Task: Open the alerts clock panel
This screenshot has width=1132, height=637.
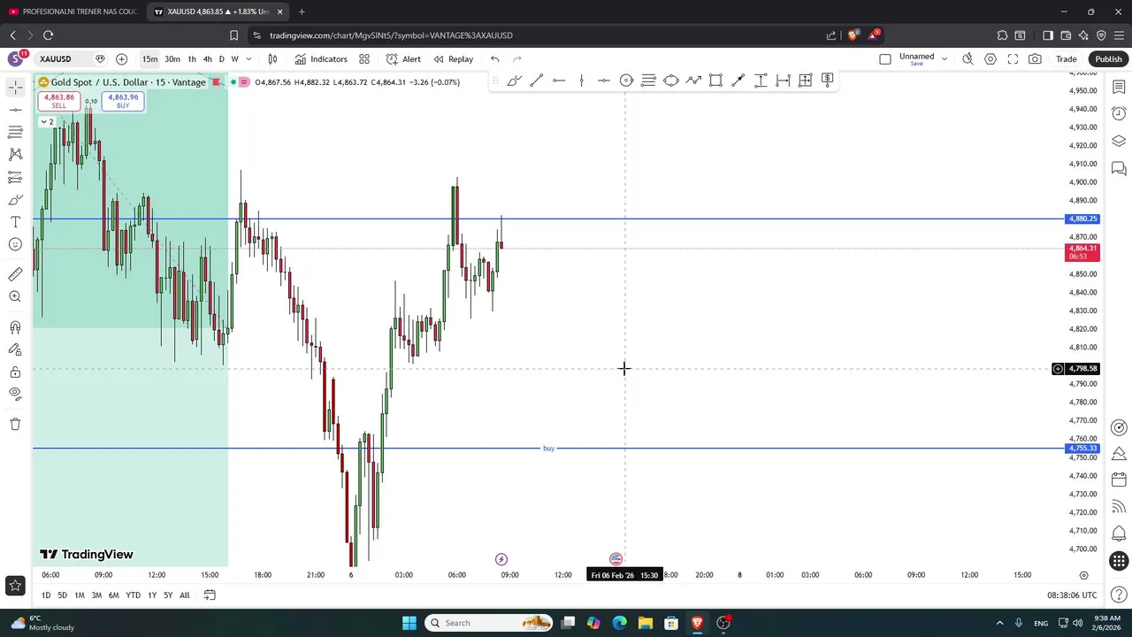Action: pyautogui.click(x=1119, y=114)
